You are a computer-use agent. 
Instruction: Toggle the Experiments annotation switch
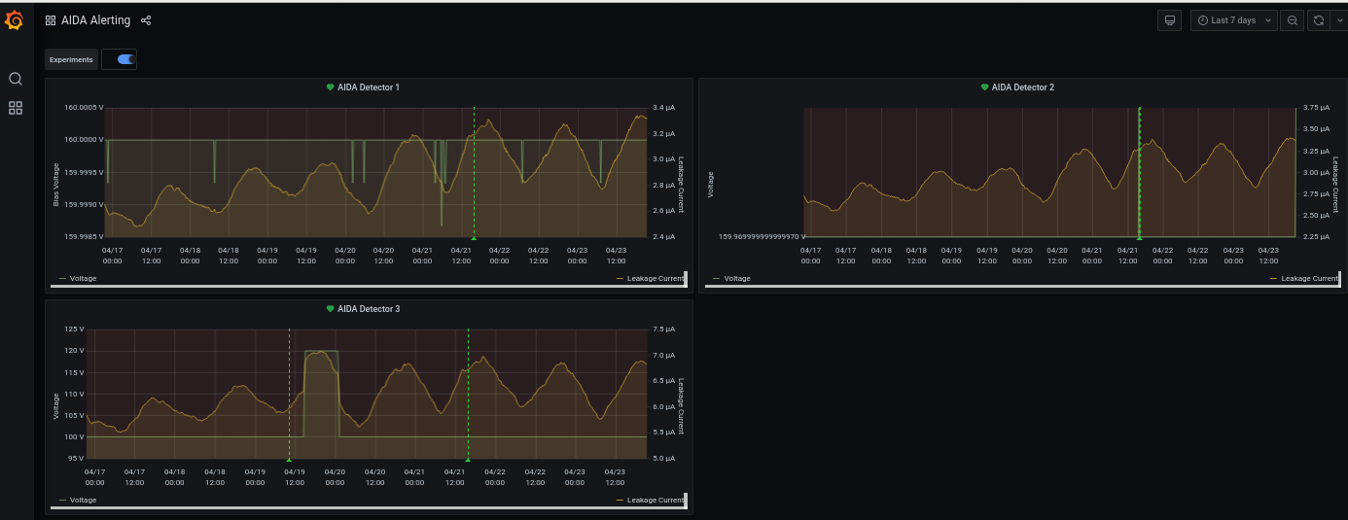(124, 59)
